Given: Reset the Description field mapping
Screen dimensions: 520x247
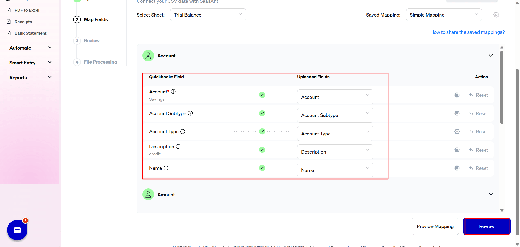Looking at the screenshot, I should tap(479, 150).
